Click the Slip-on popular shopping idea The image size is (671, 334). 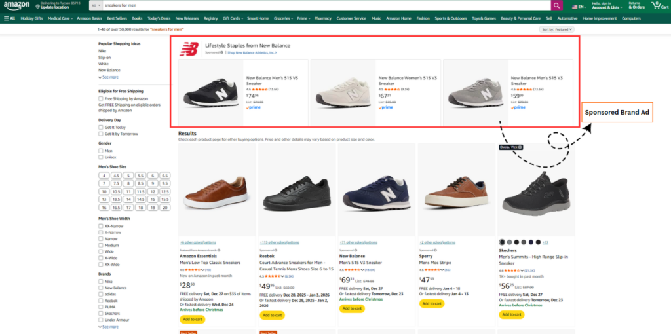coord(104,58)
